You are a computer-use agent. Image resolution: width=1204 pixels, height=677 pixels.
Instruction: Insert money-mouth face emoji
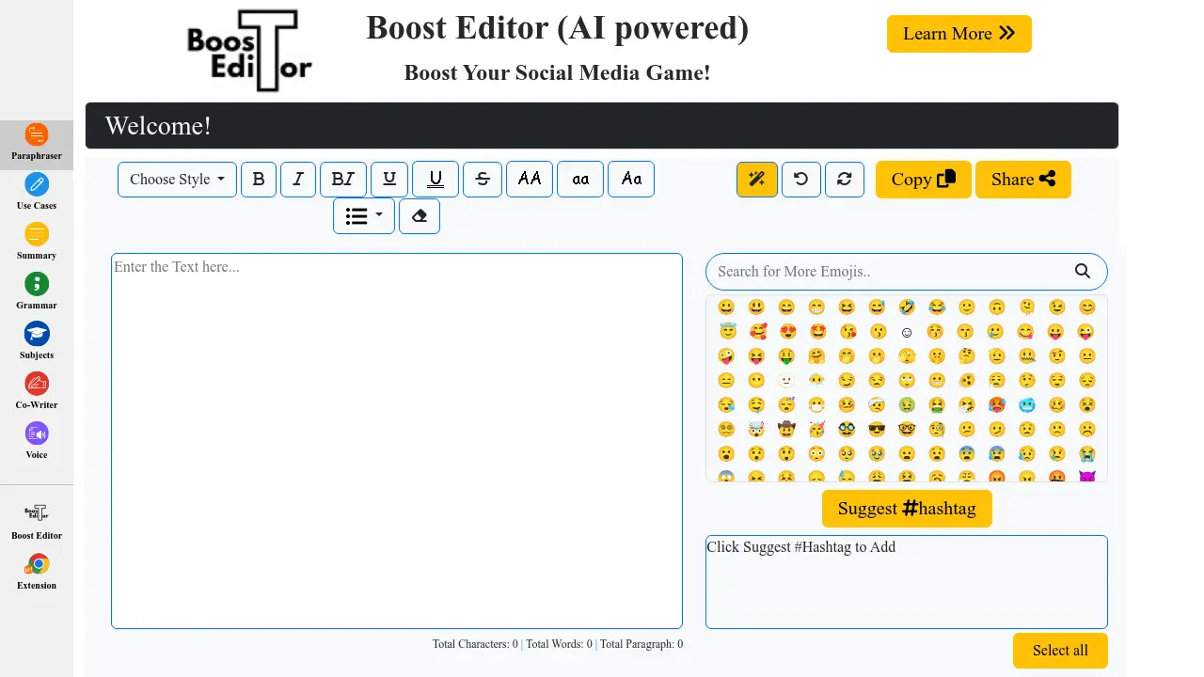tap(786, 356)
